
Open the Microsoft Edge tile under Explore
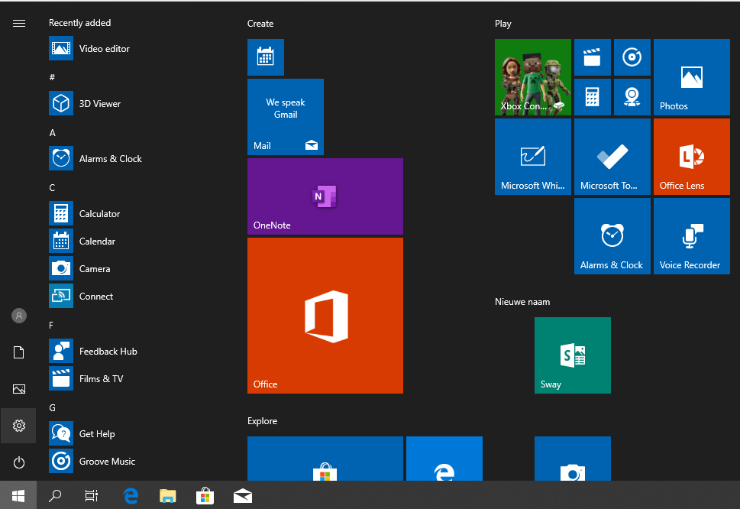444,459
